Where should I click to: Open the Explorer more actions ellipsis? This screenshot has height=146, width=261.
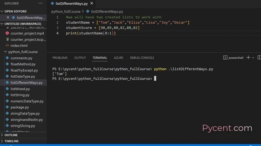40,3
